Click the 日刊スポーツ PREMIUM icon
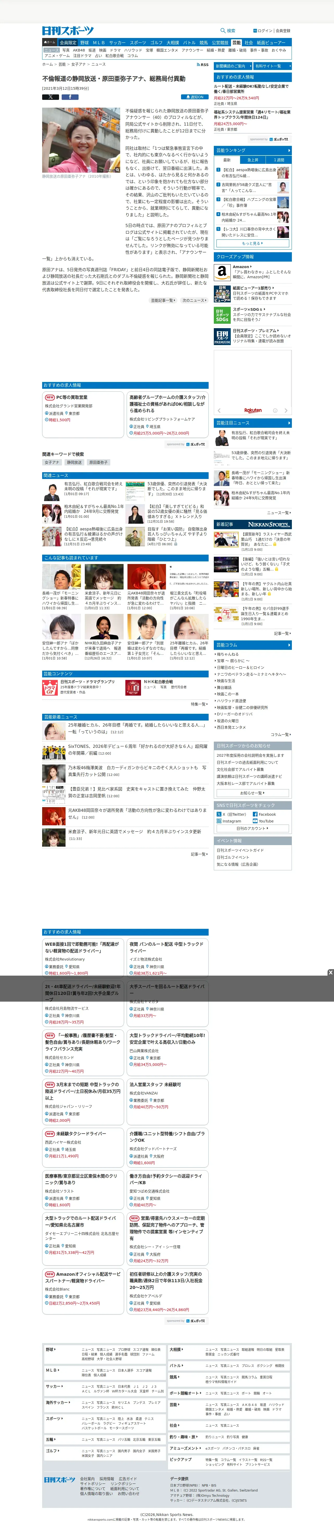 click(222, 337)
